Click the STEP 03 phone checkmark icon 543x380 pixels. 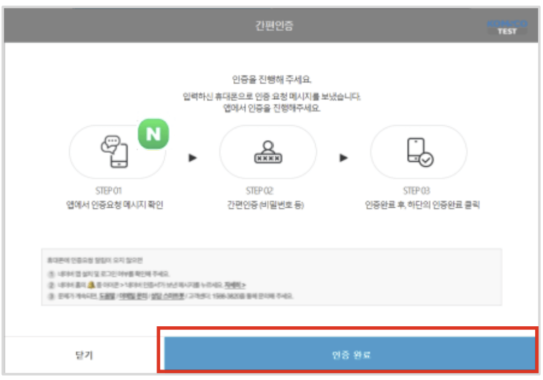419,152
